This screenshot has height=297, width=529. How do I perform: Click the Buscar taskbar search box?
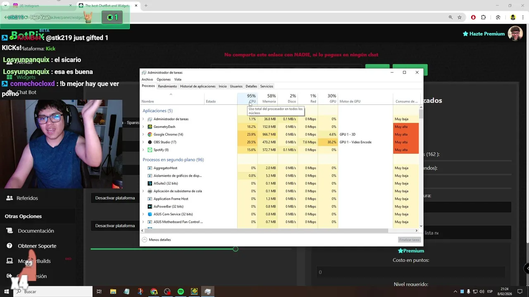click(52, 292)
